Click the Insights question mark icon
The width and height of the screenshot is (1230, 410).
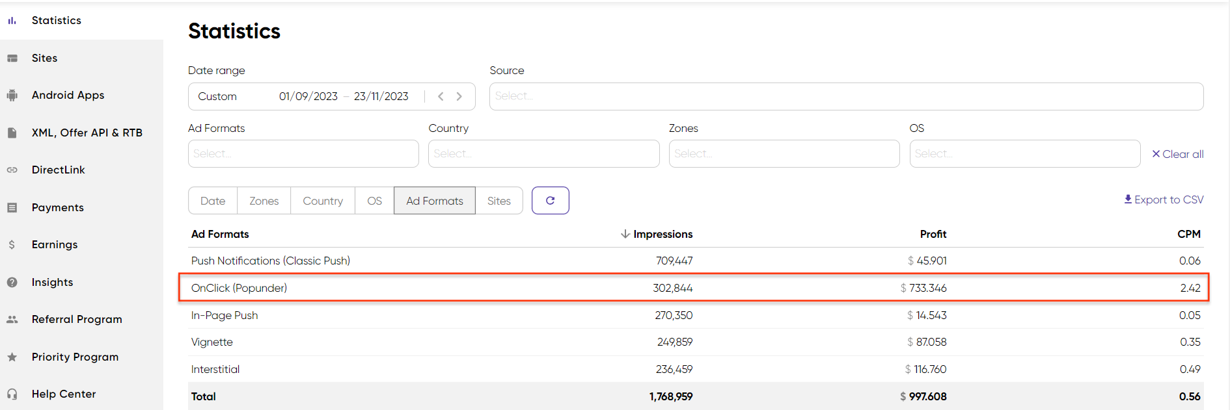click(x=12, y=283)
